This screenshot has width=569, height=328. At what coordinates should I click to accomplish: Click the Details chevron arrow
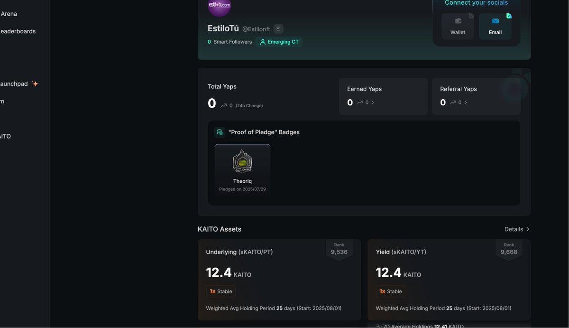pyautogui.click(x=528, y=229)
